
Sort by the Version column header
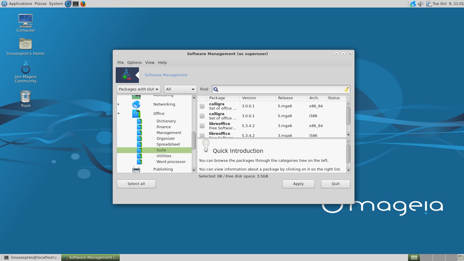click(x=258, y=98)
